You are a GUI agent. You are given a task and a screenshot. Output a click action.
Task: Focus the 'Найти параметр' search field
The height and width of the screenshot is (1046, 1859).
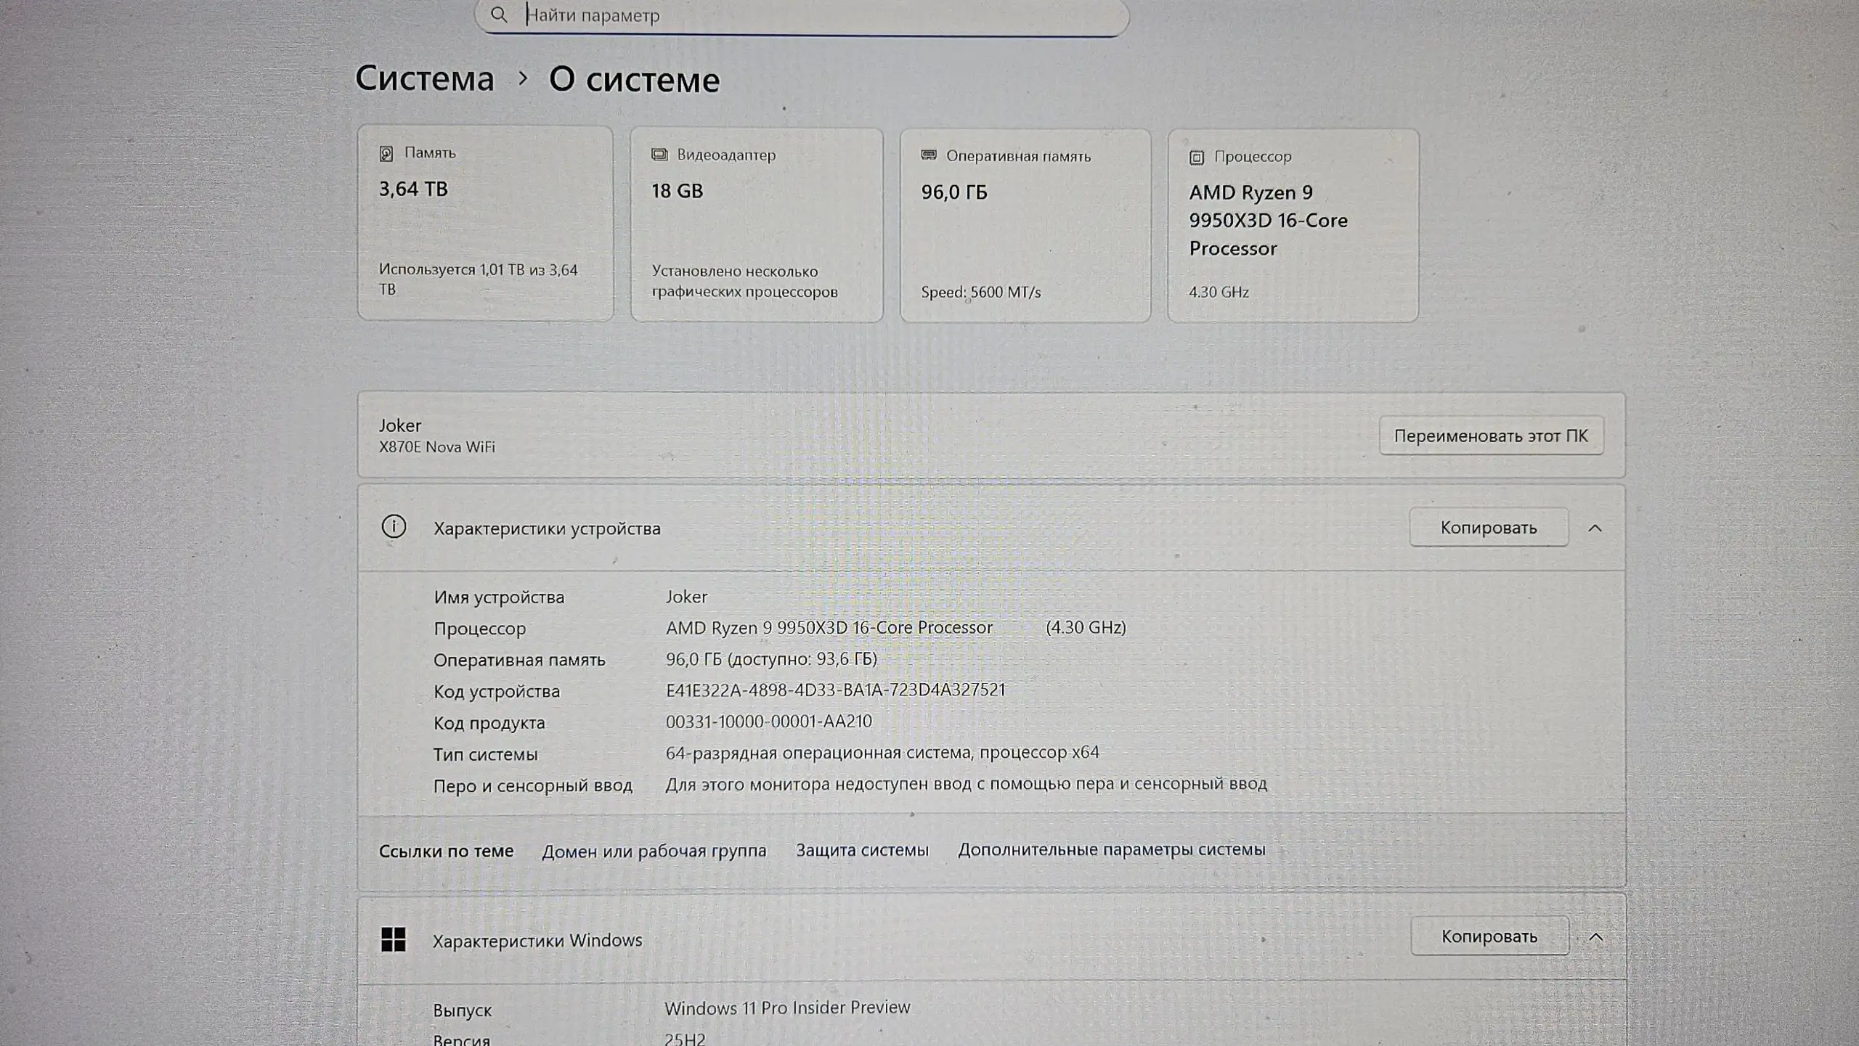pyautogui.click(x=802, y=15)
